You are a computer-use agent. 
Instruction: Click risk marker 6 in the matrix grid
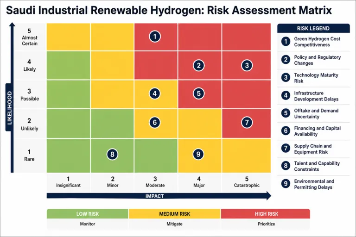[x=155, y=123]
